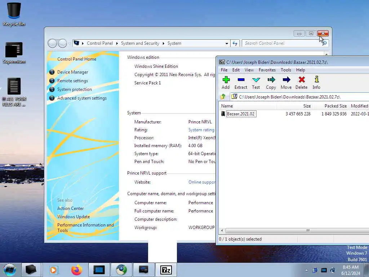Image resolution: width=369 pixels, height=277 pixels.
Task: Open the Supermium desktop shortcut
Action: [14, 53]
